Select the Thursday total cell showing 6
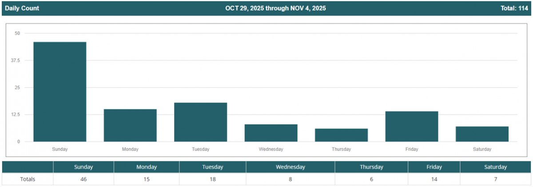This screenshot has height=187, width=533. [371, 179]
